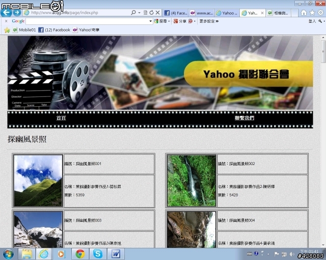
Task: Click the page vertical scrollbar thumb
Action: [323, 51]
